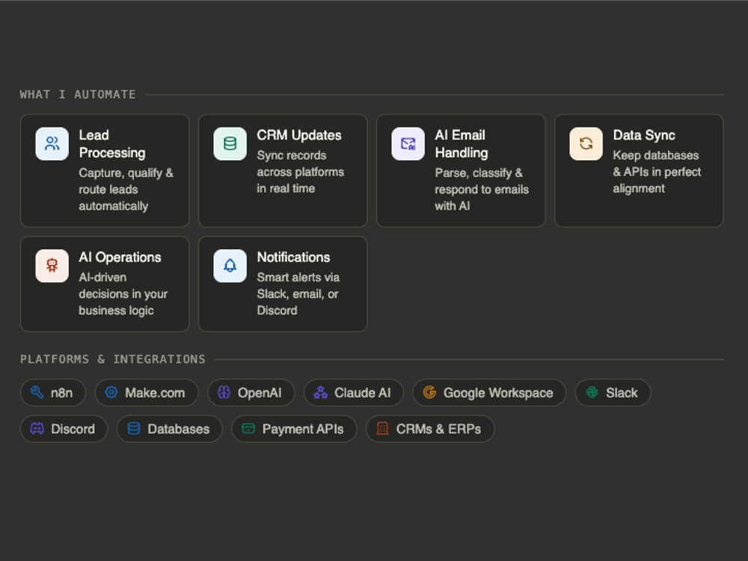Viewport: 748px width, 561px height.
Task: Click the AI Operations robot icon
Action: coord(52,266)
